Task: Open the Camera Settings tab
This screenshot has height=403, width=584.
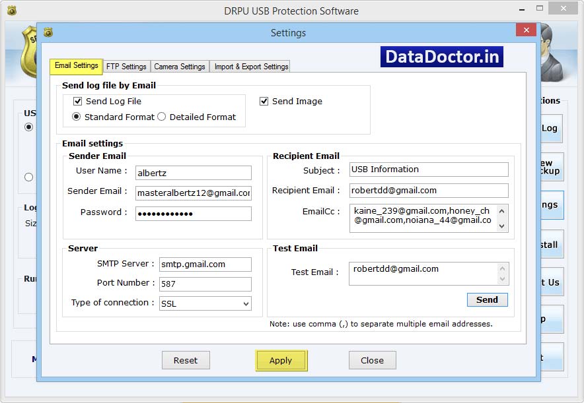Action: [x=180, y=66]
